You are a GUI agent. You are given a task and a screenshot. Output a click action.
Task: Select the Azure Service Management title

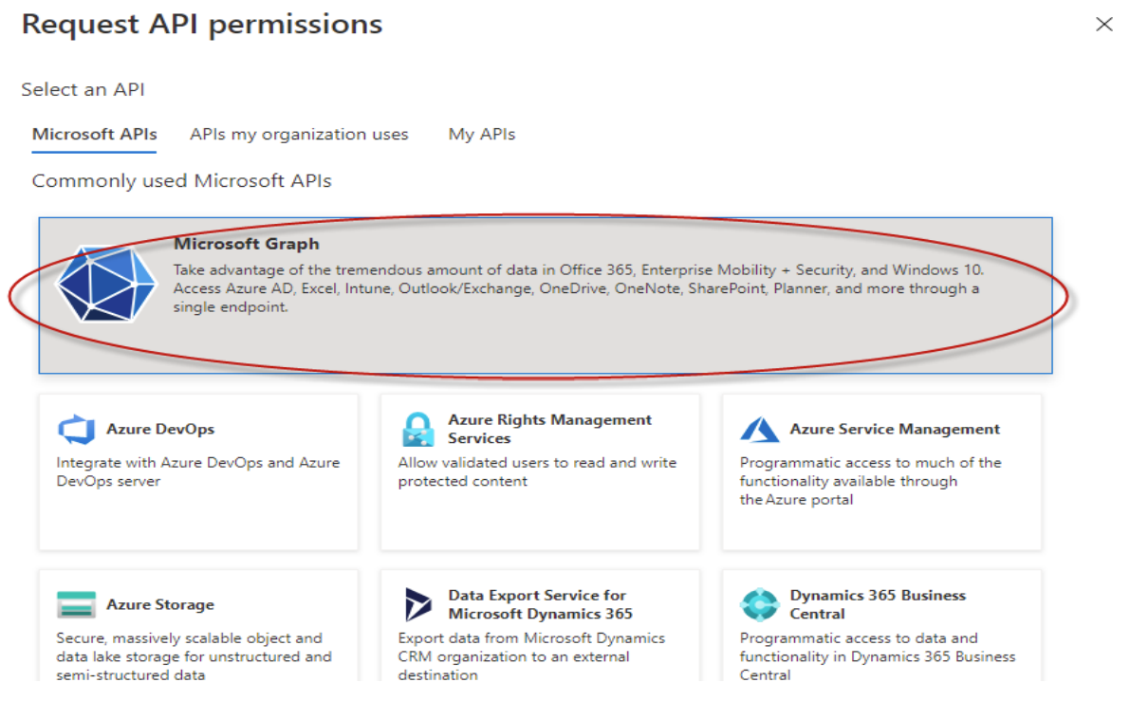click(x=895, y=429)
